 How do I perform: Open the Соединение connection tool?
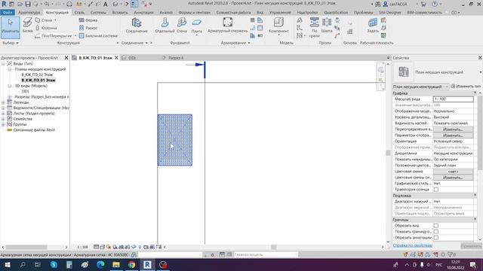tap(137, 25)
